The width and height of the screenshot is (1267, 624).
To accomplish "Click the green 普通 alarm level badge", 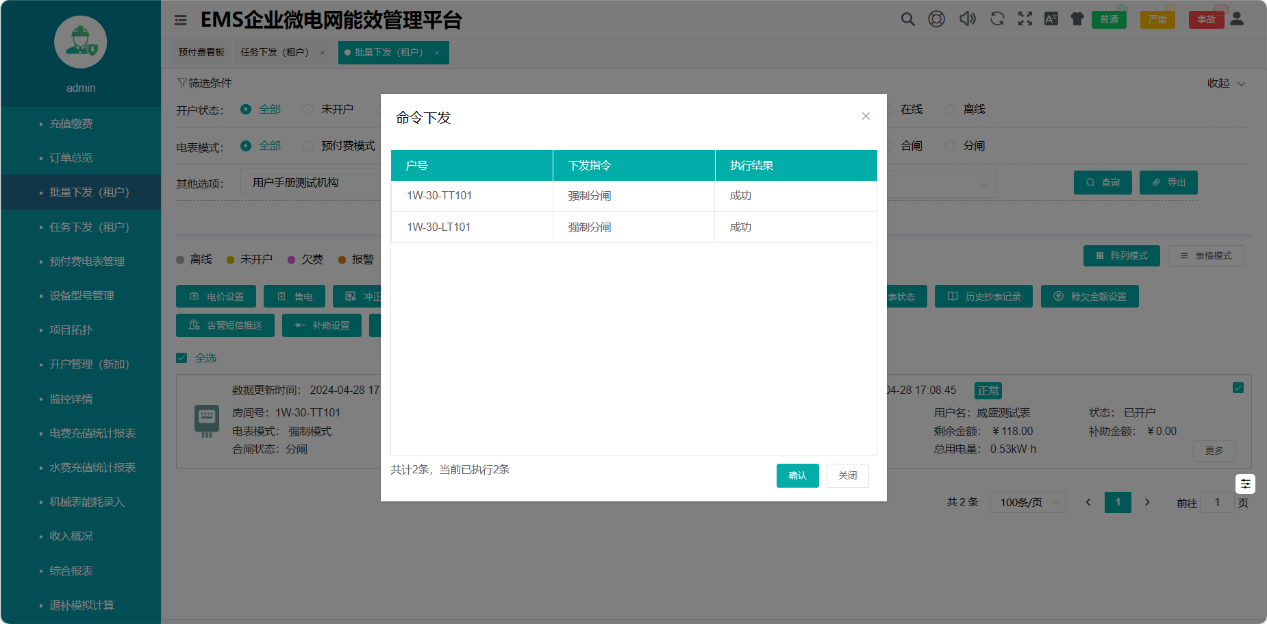I will 1109,20.
